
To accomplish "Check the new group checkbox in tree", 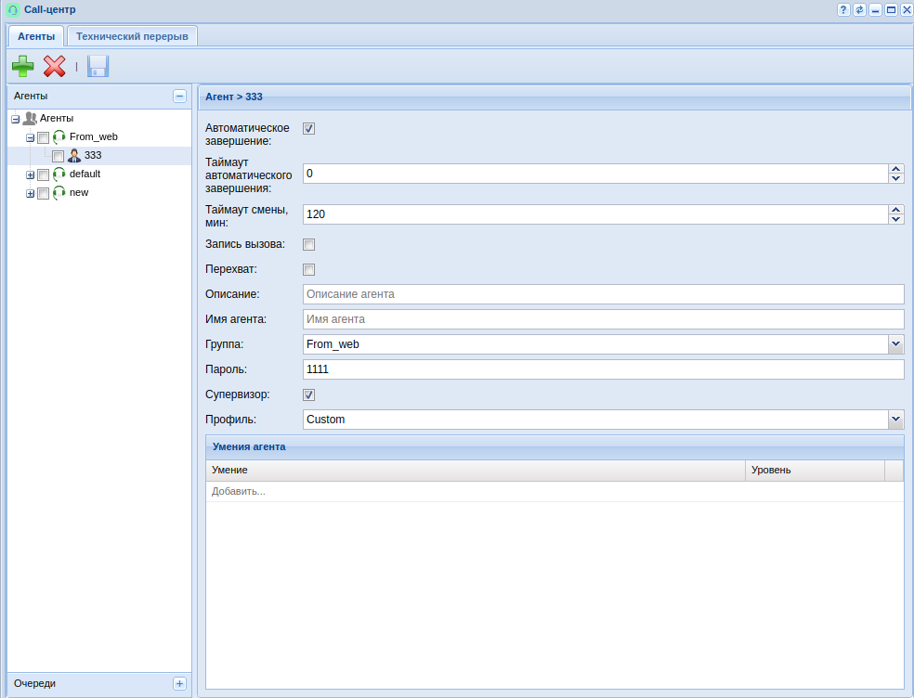I will (x=43, y=194).
